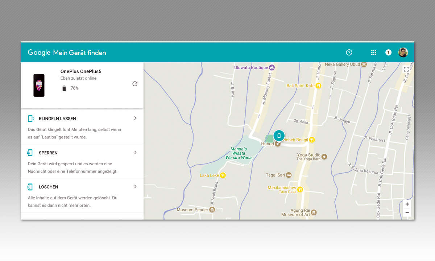Image resolution: width=435 pixels, height=261 pixels.
Task: Open the Google apps grid
Action: [x=374, y=53]
